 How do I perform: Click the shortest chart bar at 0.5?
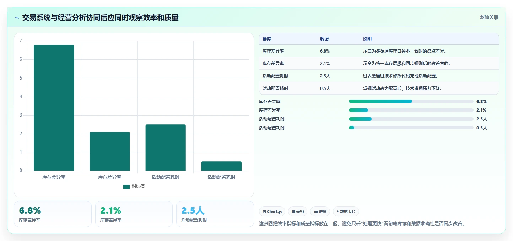[221, 166]
